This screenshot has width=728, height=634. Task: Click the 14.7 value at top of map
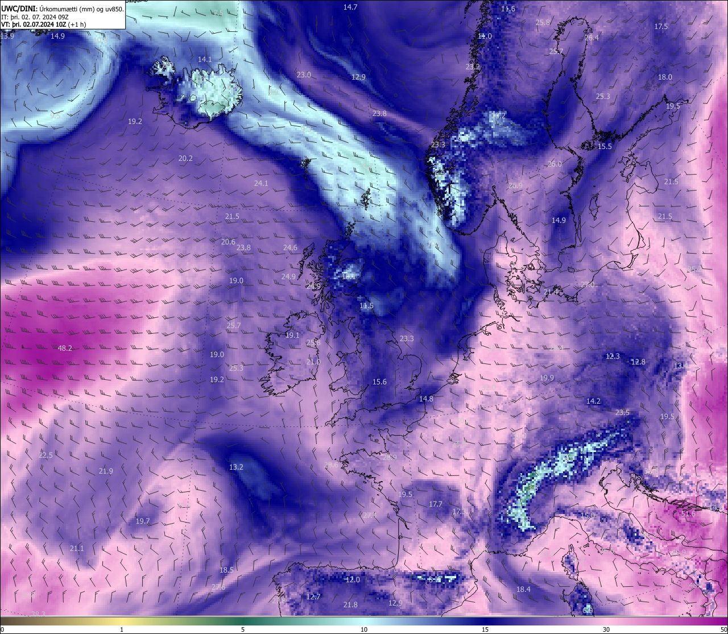click(x=350, y=7)
